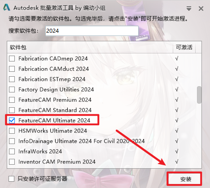Image resolution: width=210 pixels, height=188 pixels.
Task: Click the package list vertical scrollbar thumb
Action: point(199,95)
